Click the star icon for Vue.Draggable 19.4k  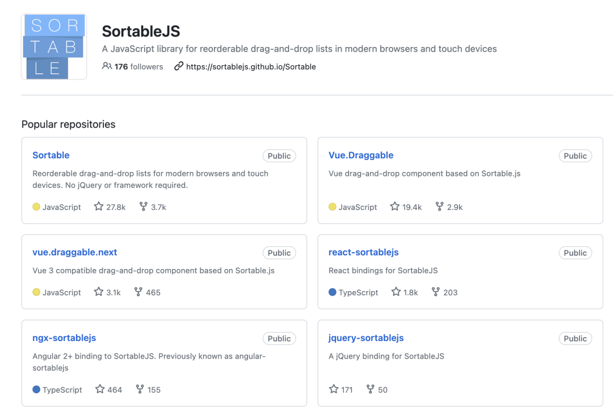[395, 207]
